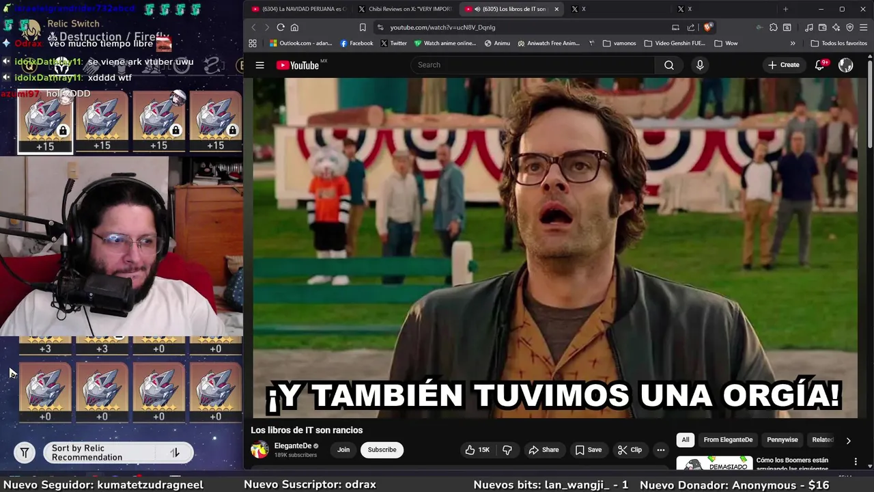874x492 pixels.
Task: Open the browser home page icon
Action: 294,27
